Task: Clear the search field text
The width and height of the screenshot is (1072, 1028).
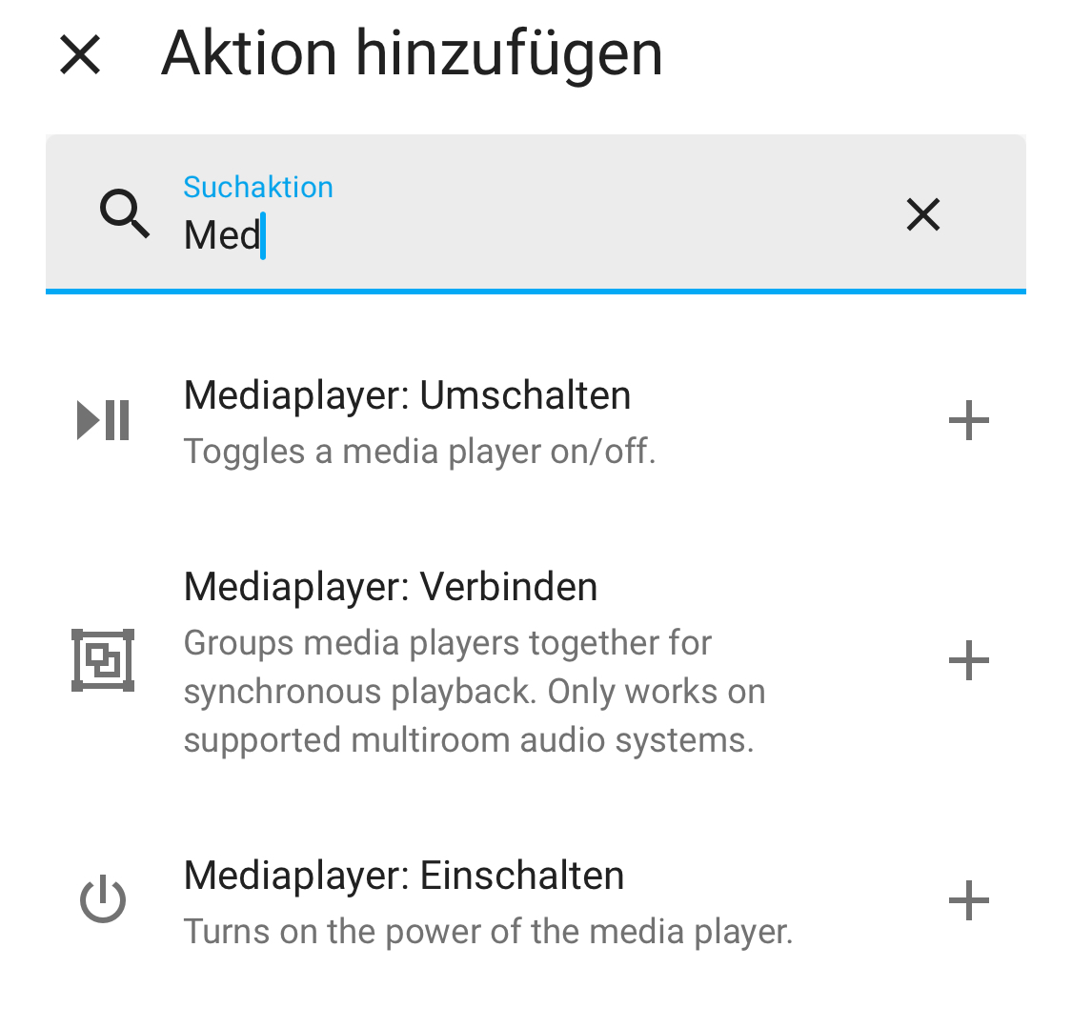Action: 922,214
